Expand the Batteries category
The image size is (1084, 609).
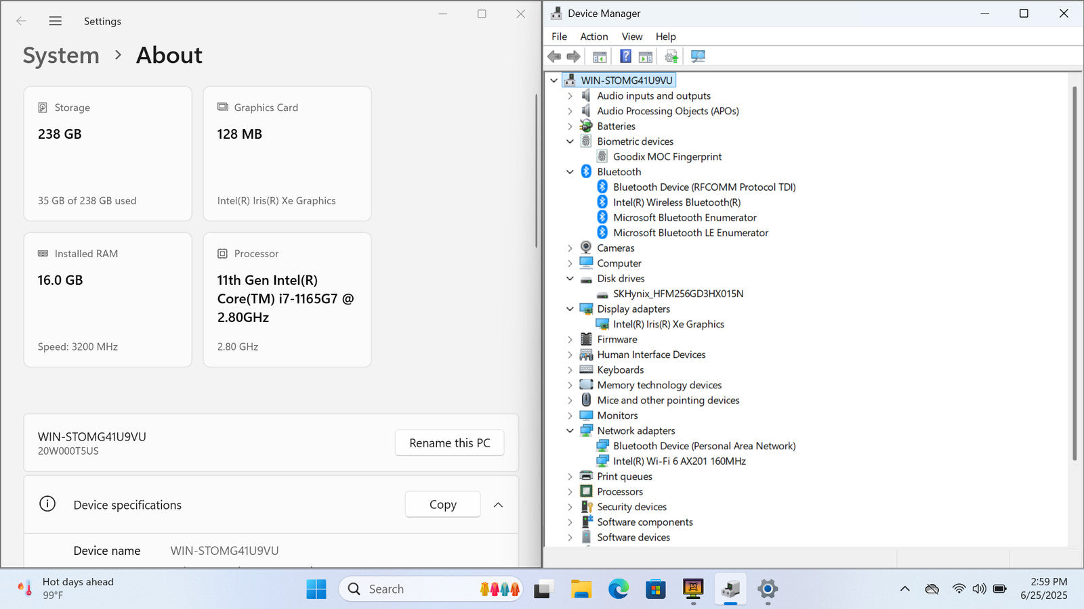click(570, 127)
